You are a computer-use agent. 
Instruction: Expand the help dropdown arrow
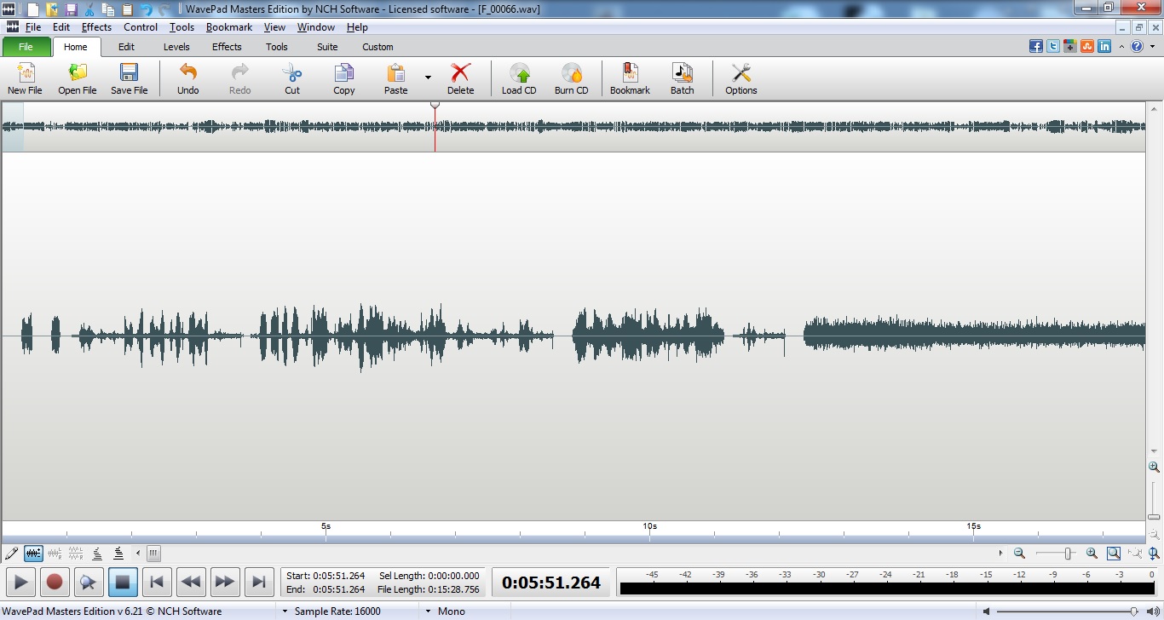pos(1152,47)
